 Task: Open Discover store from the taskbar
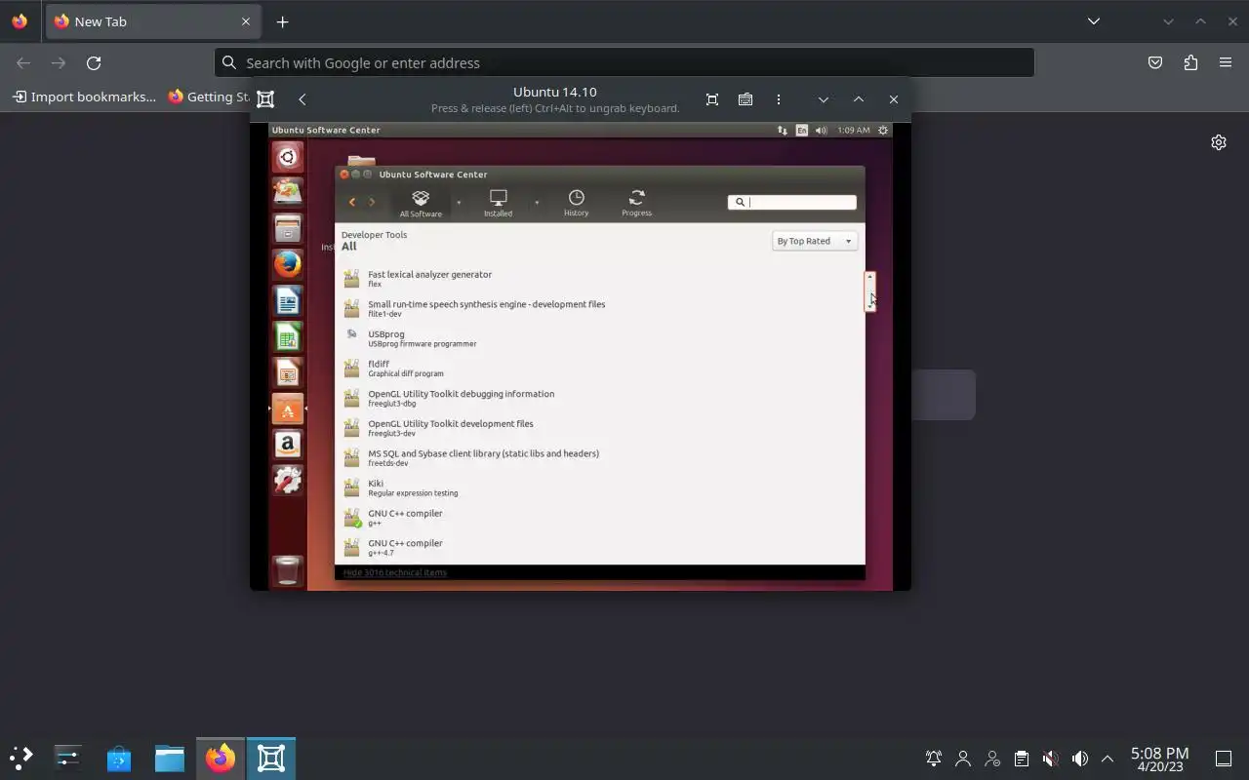[119, 758]
